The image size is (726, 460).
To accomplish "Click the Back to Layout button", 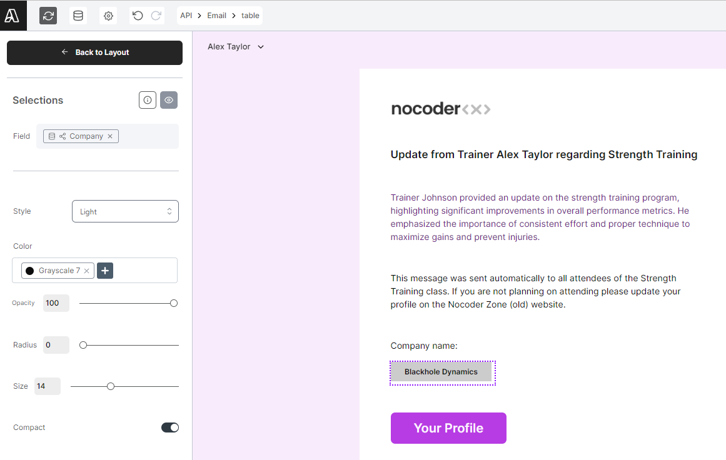I will click(x=94, y=52).
